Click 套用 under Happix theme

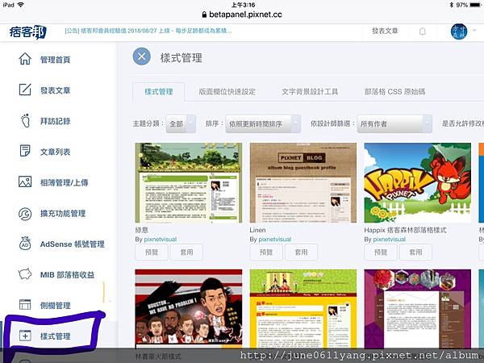[x=415, y=252]
